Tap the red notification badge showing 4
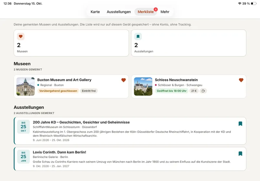 (x=156, y=9)
